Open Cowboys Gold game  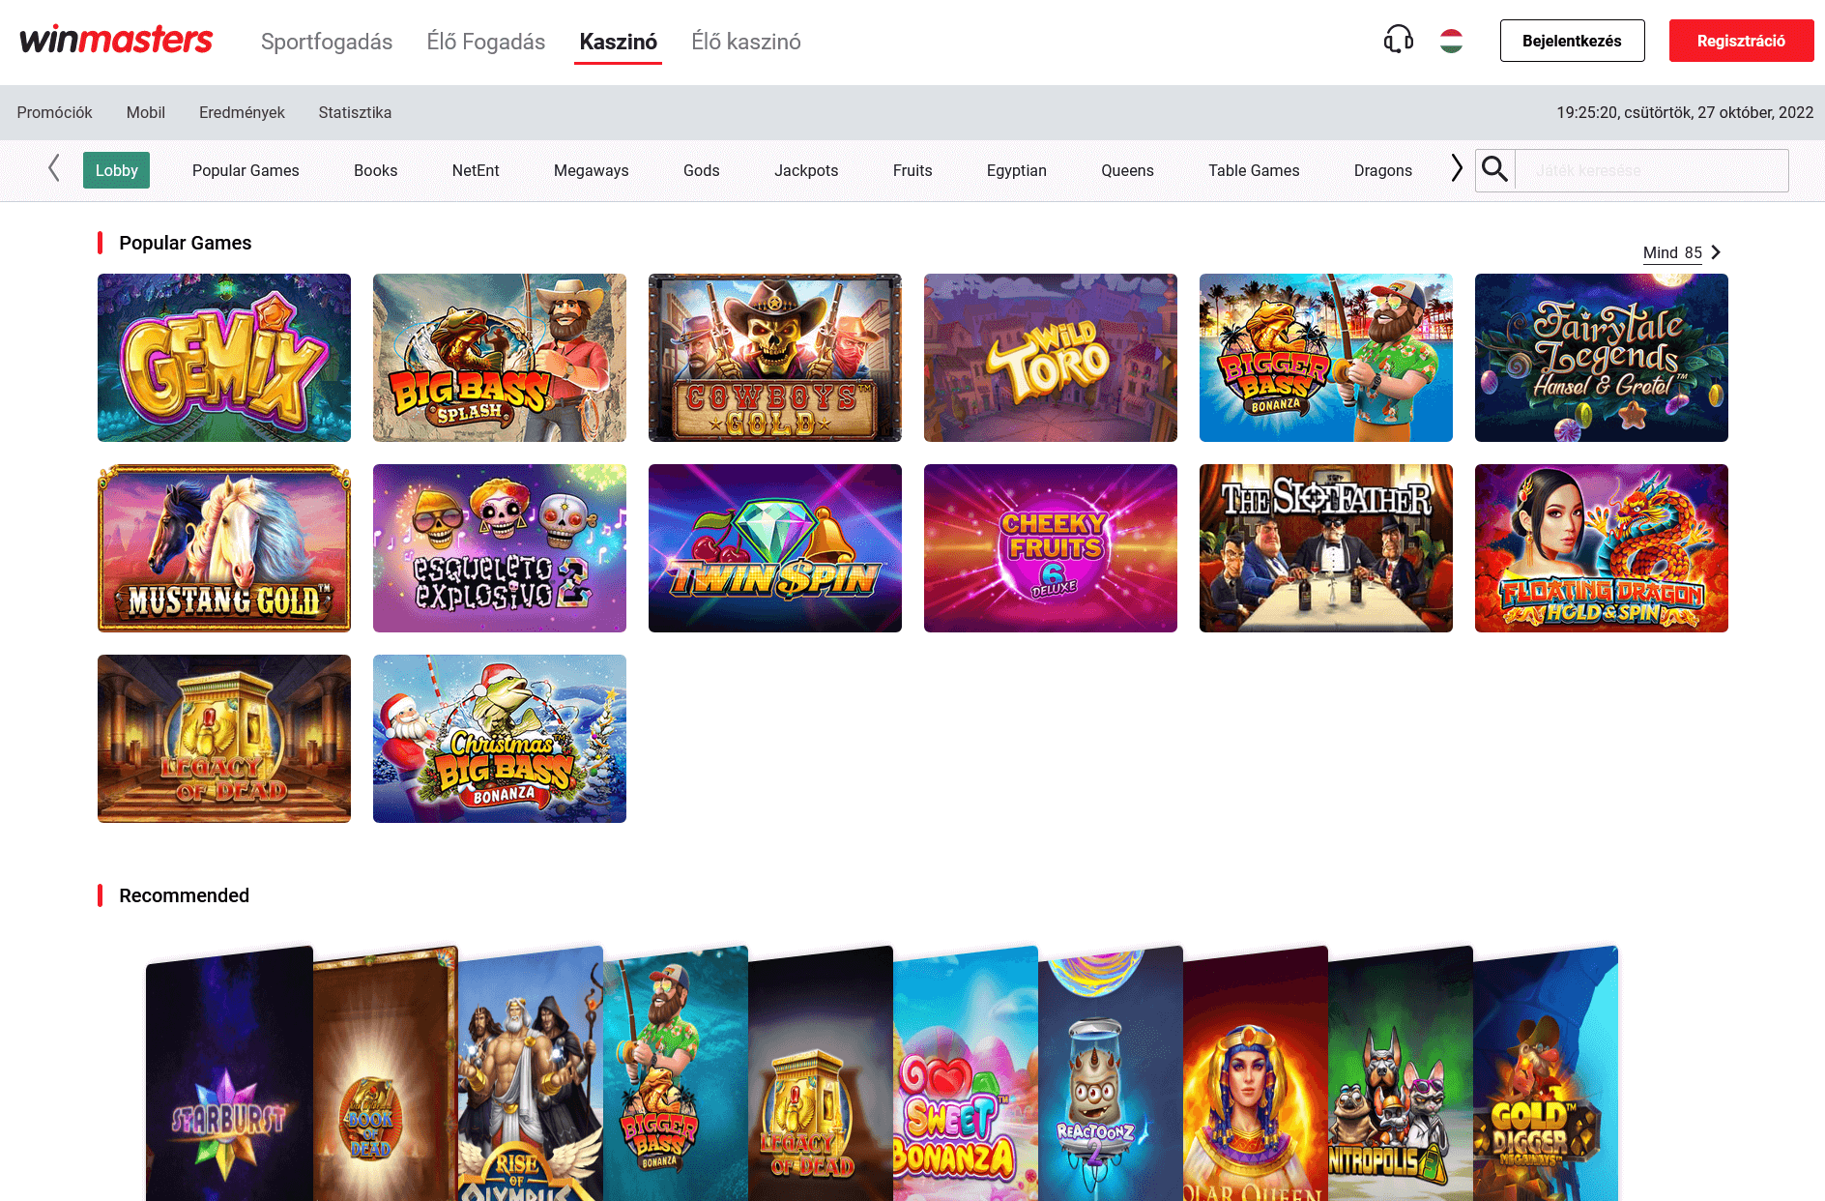tap(775, 358)
